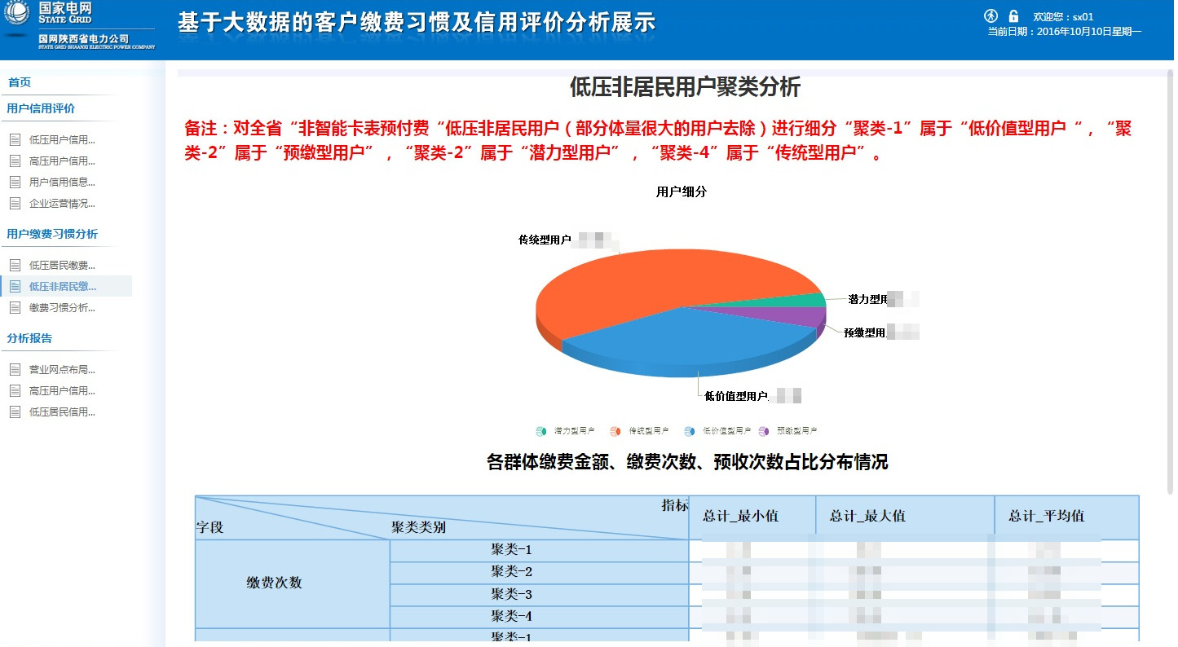This screenshot has width=1178, height=647.
Task: Open 低压居民缴费... menu item
Action: tap(62, 265)
